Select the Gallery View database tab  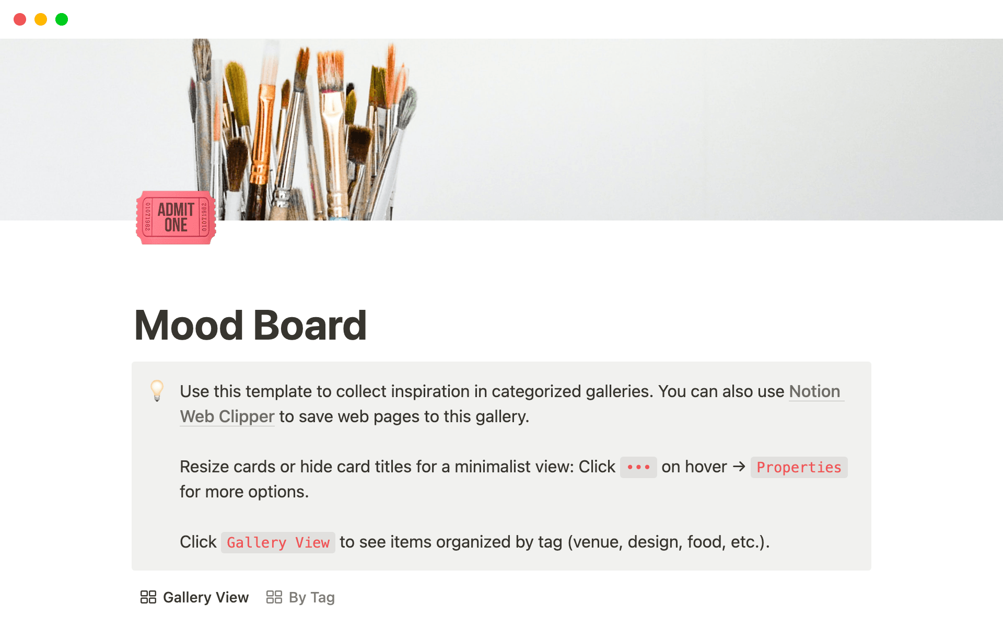tap(205, 597)
